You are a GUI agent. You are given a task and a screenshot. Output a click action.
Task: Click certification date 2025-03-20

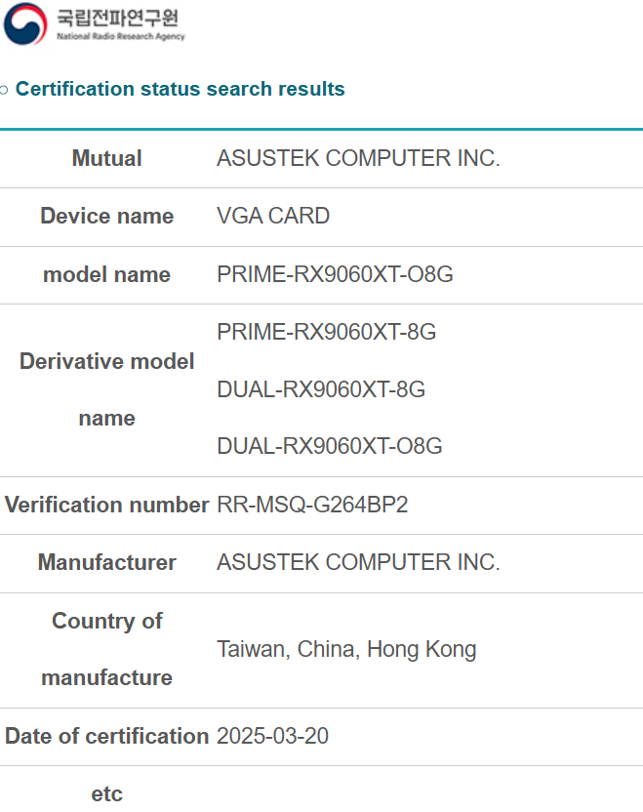(x=272, y=736)
